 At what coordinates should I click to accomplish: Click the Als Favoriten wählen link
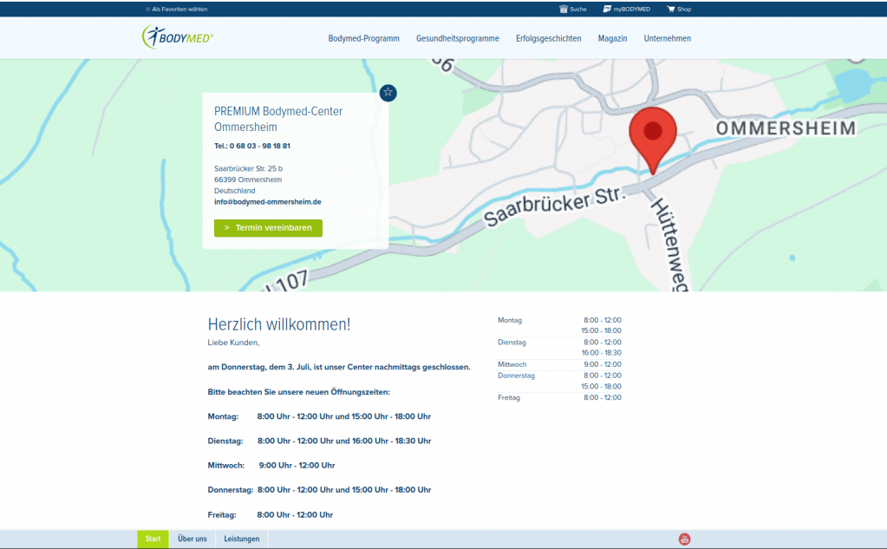click(176, 9)
